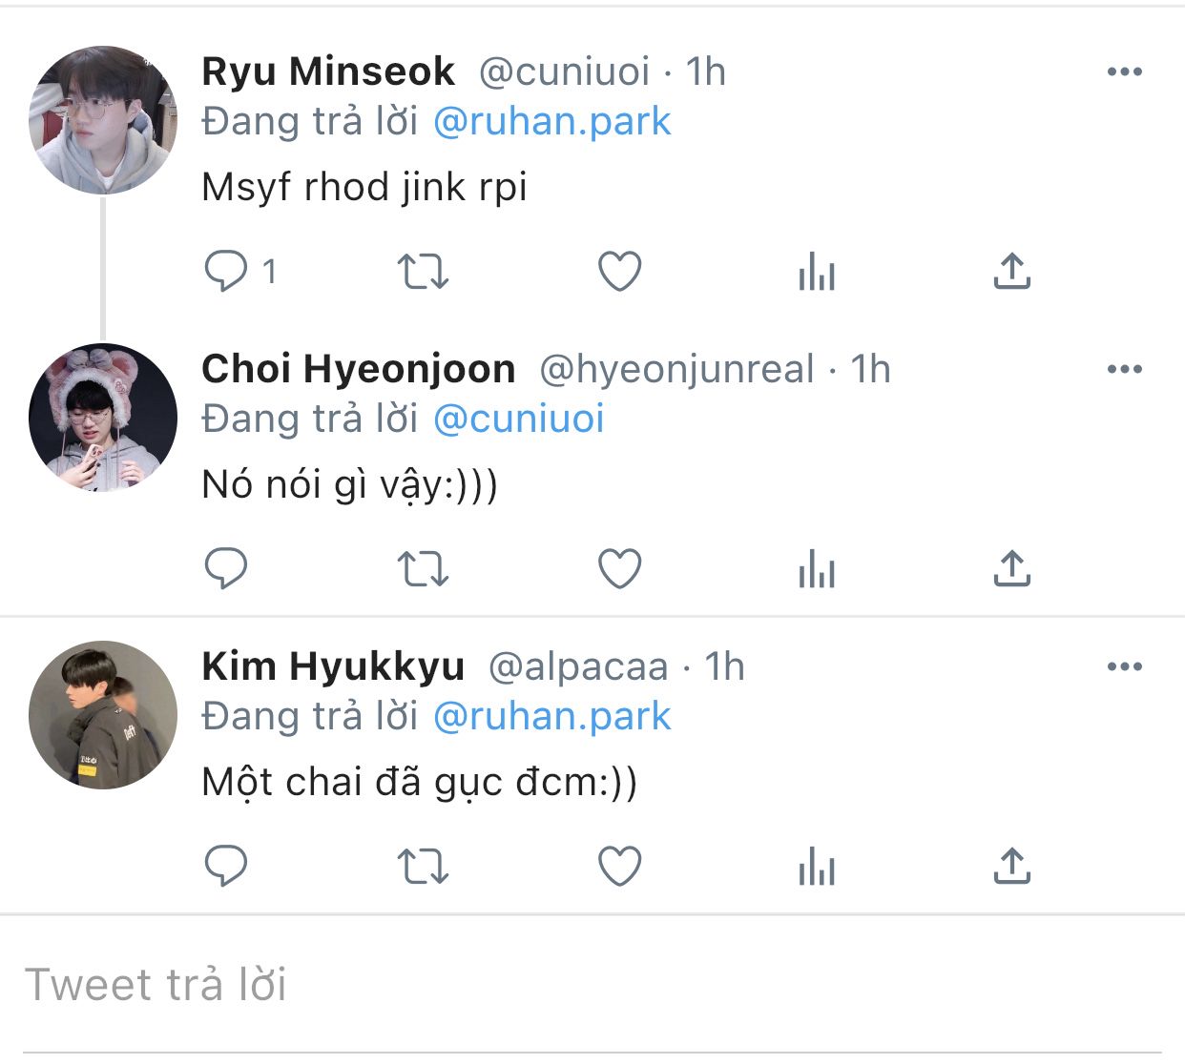The width and height of the screenshot is (1185, 1064).
Task: Share Choi Hyeonjoon's tweet
Action: 1012,568
